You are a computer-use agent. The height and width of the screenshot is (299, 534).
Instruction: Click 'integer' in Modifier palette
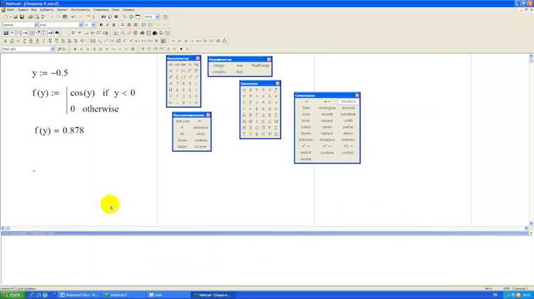click(x=219, y=65)
